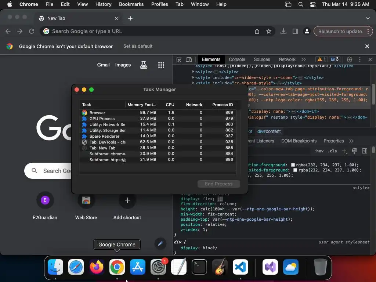Switch to the Elements tab
This screenshot has width=376, height=282.
[211, 59]
